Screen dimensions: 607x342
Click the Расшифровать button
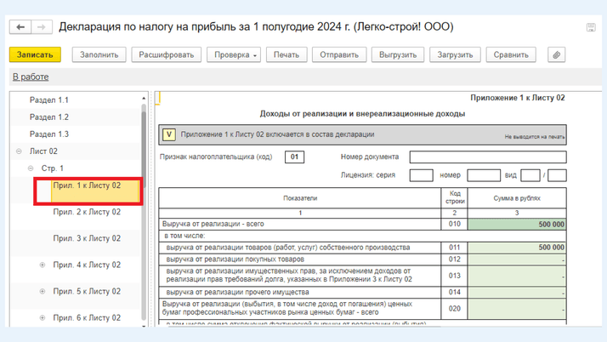[x=166, y=54]
